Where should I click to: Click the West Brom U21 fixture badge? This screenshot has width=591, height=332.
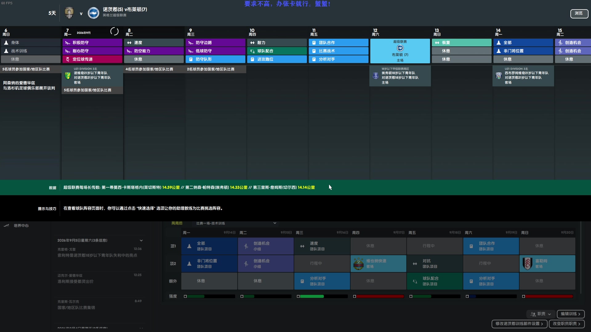499,75
